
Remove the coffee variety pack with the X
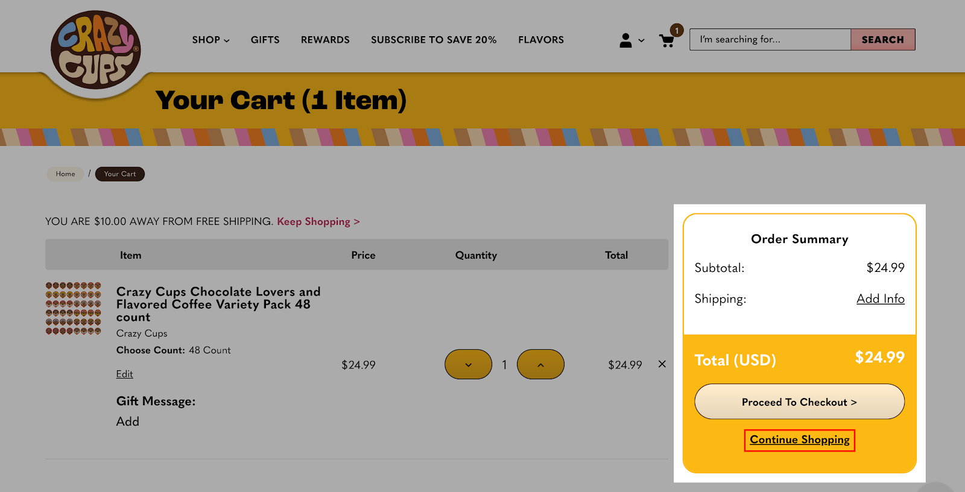(x=662, y=364)
